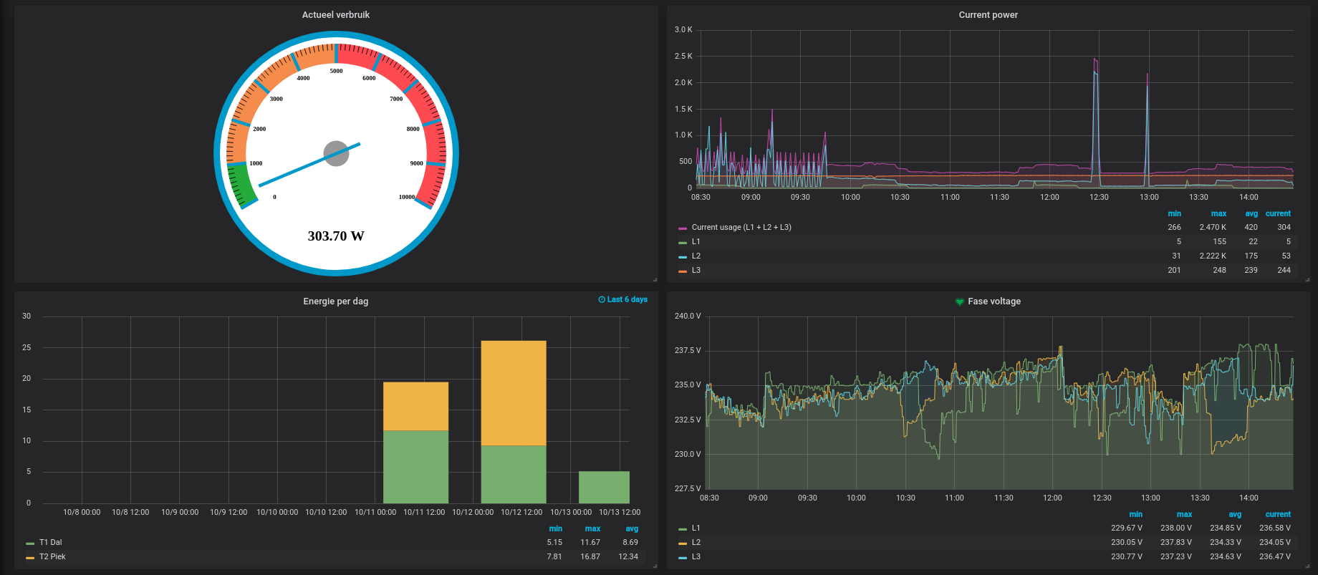This screenshot has width=1318, height=575.
Task: Toggle the T1 Dal series
Action: click(x=50, y=542)
